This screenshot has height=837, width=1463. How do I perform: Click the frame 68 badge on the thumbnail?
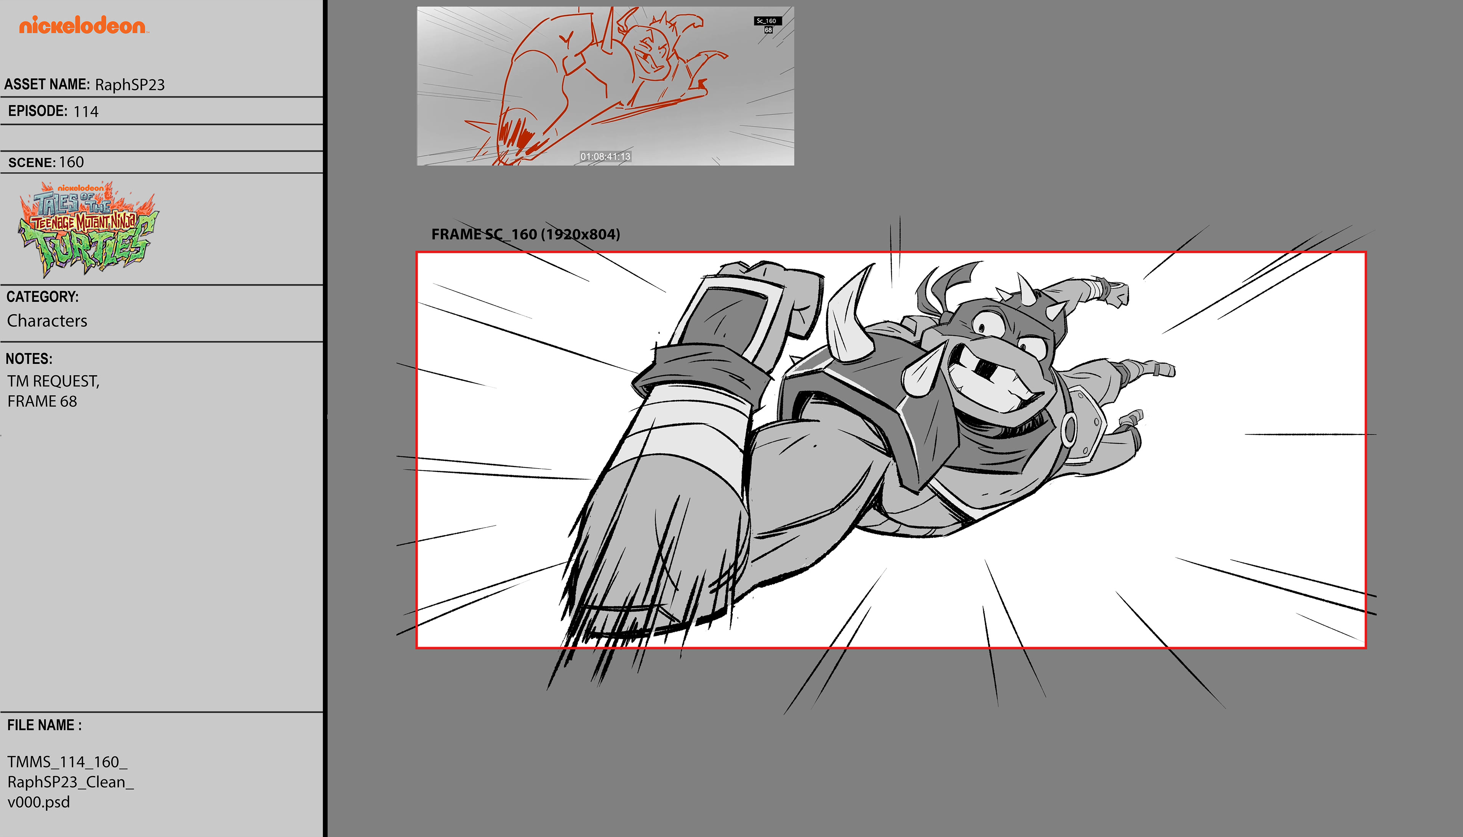pyautogui.click(x=768, y=30)
